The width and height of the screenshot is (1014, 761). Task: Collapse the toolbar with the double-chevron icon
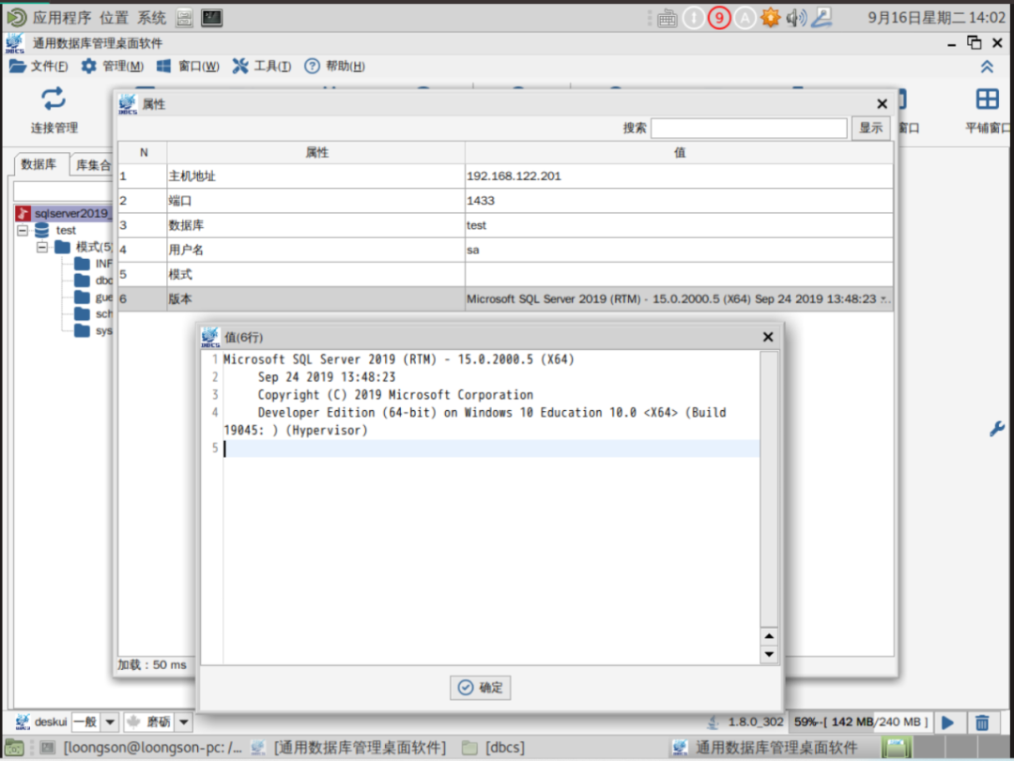[x=987, y=67]
